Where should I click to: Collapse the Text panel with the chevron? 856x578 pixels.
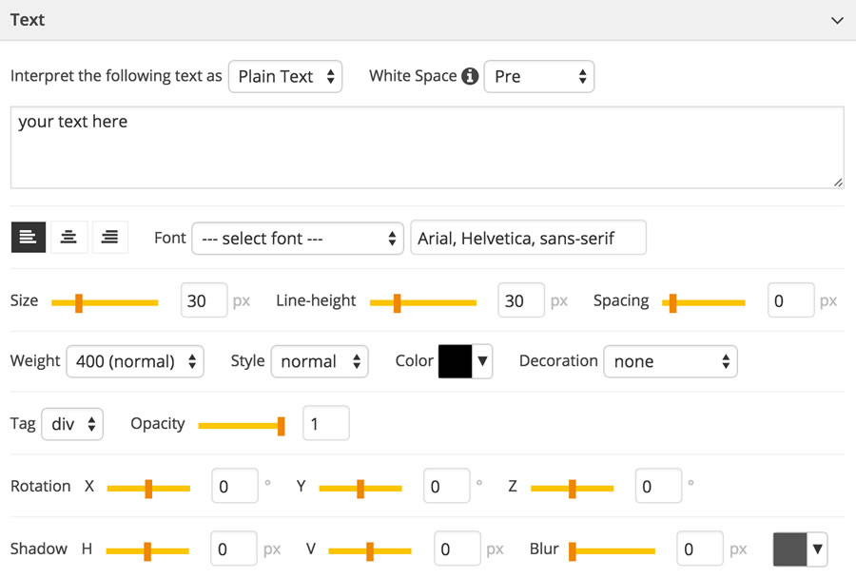(x=837, y=21)
